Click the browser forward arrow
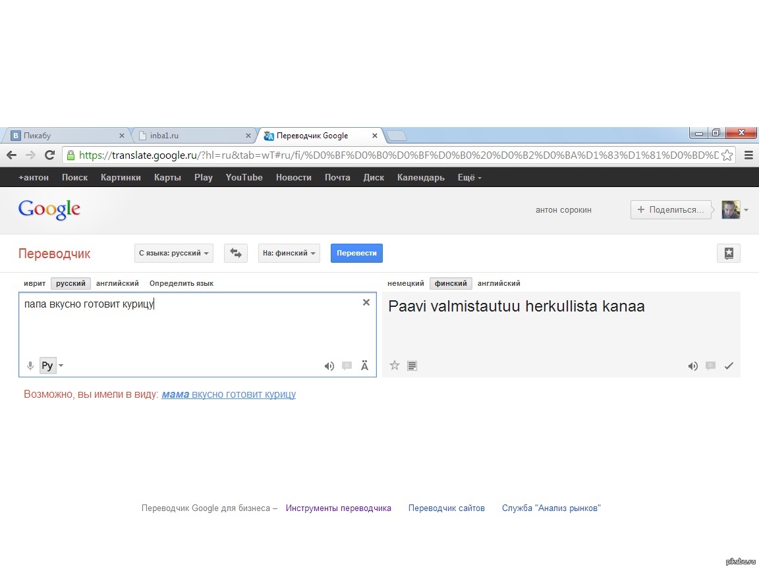Viewport: 759px width, 569px height. coord(30,155)
